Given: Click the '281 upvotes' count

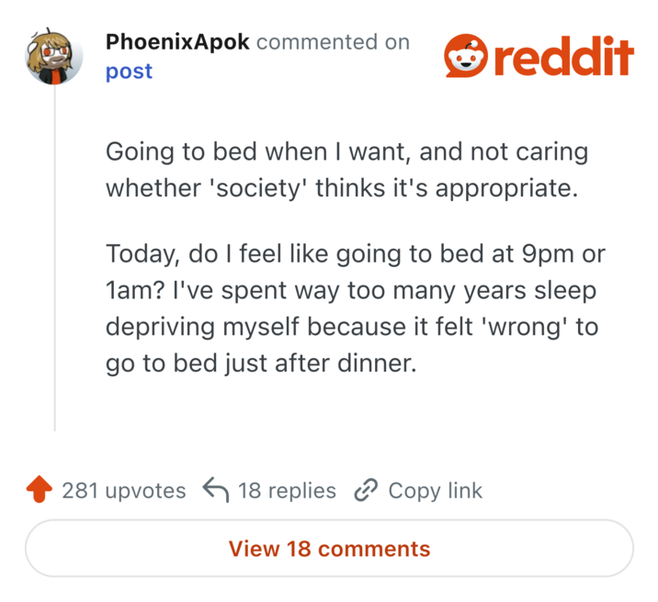Looking at the screenshot, I should coord(123,491).
